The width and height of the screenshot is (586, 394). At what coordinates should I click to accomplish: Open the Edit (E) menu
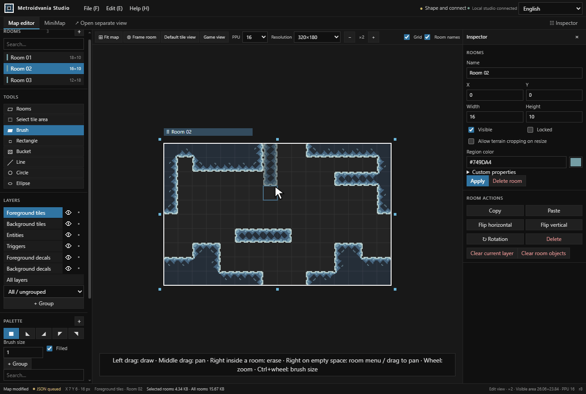click(114, 8)
